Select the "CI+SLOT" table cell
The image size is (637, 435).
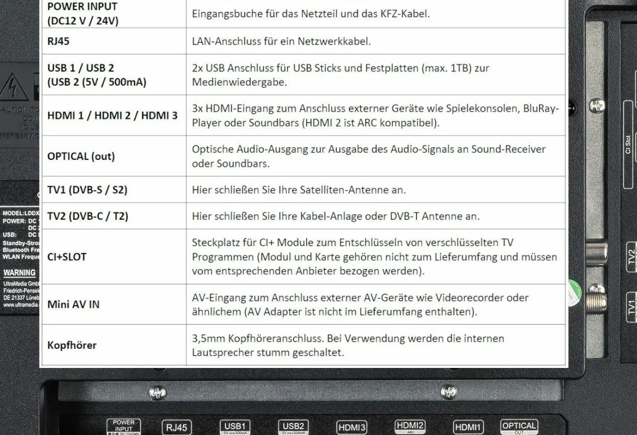(114, 256)
